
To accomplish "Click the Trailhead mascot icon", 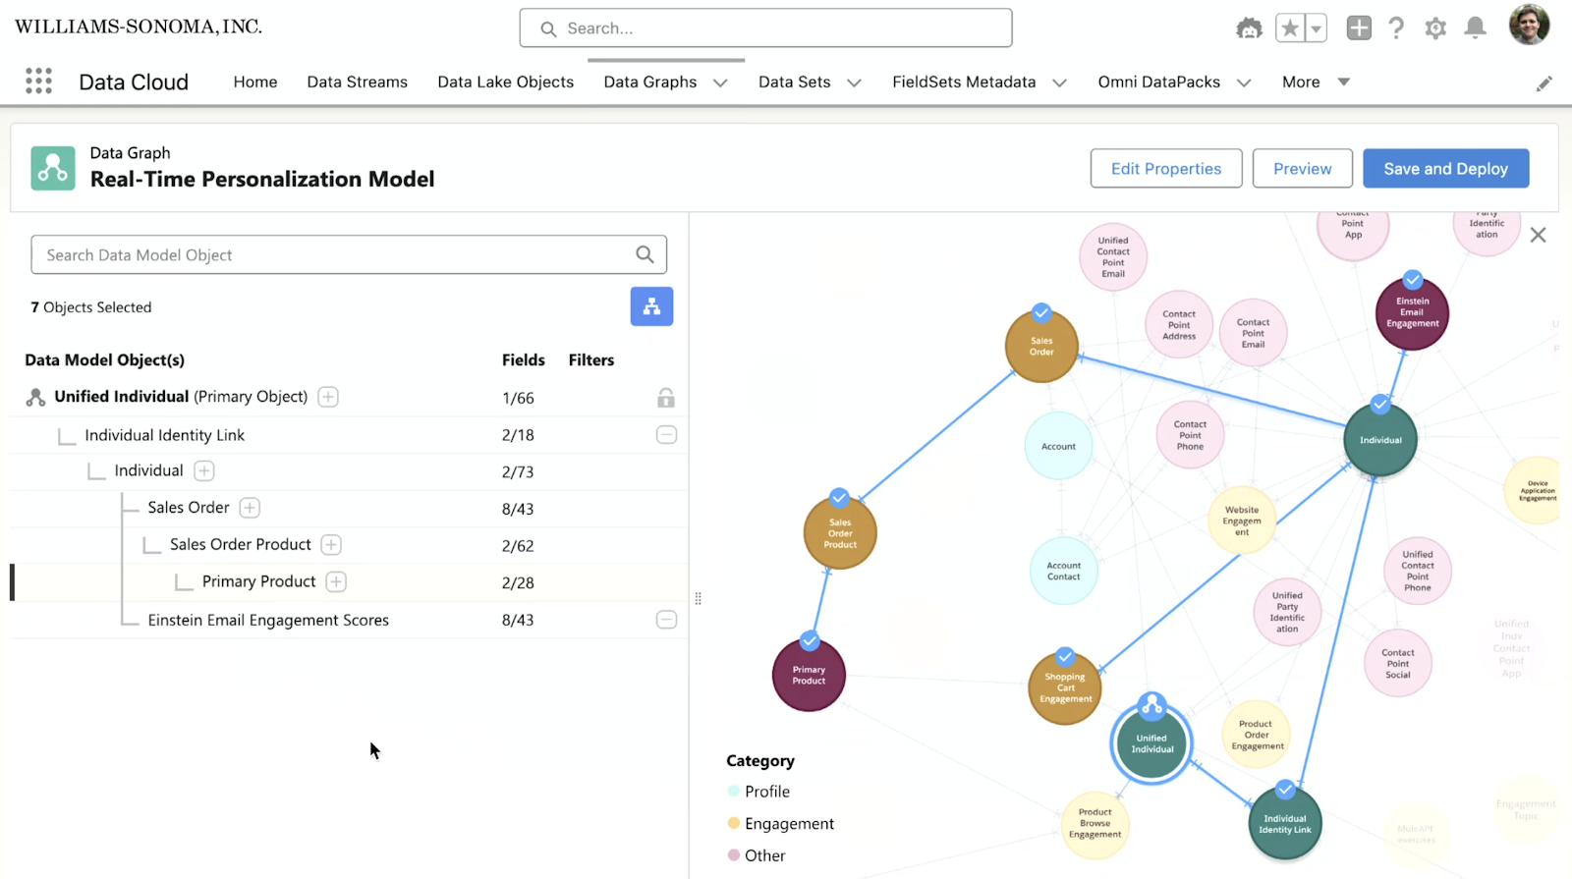I will point(1249,28).
